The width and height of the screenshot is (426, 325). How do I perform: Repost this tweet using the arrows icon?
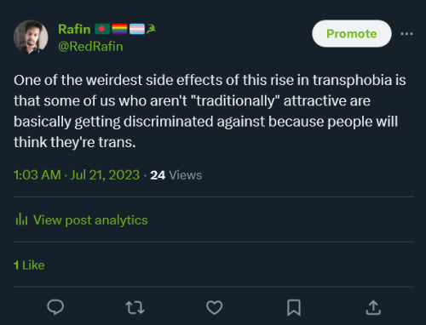point(135,308)
